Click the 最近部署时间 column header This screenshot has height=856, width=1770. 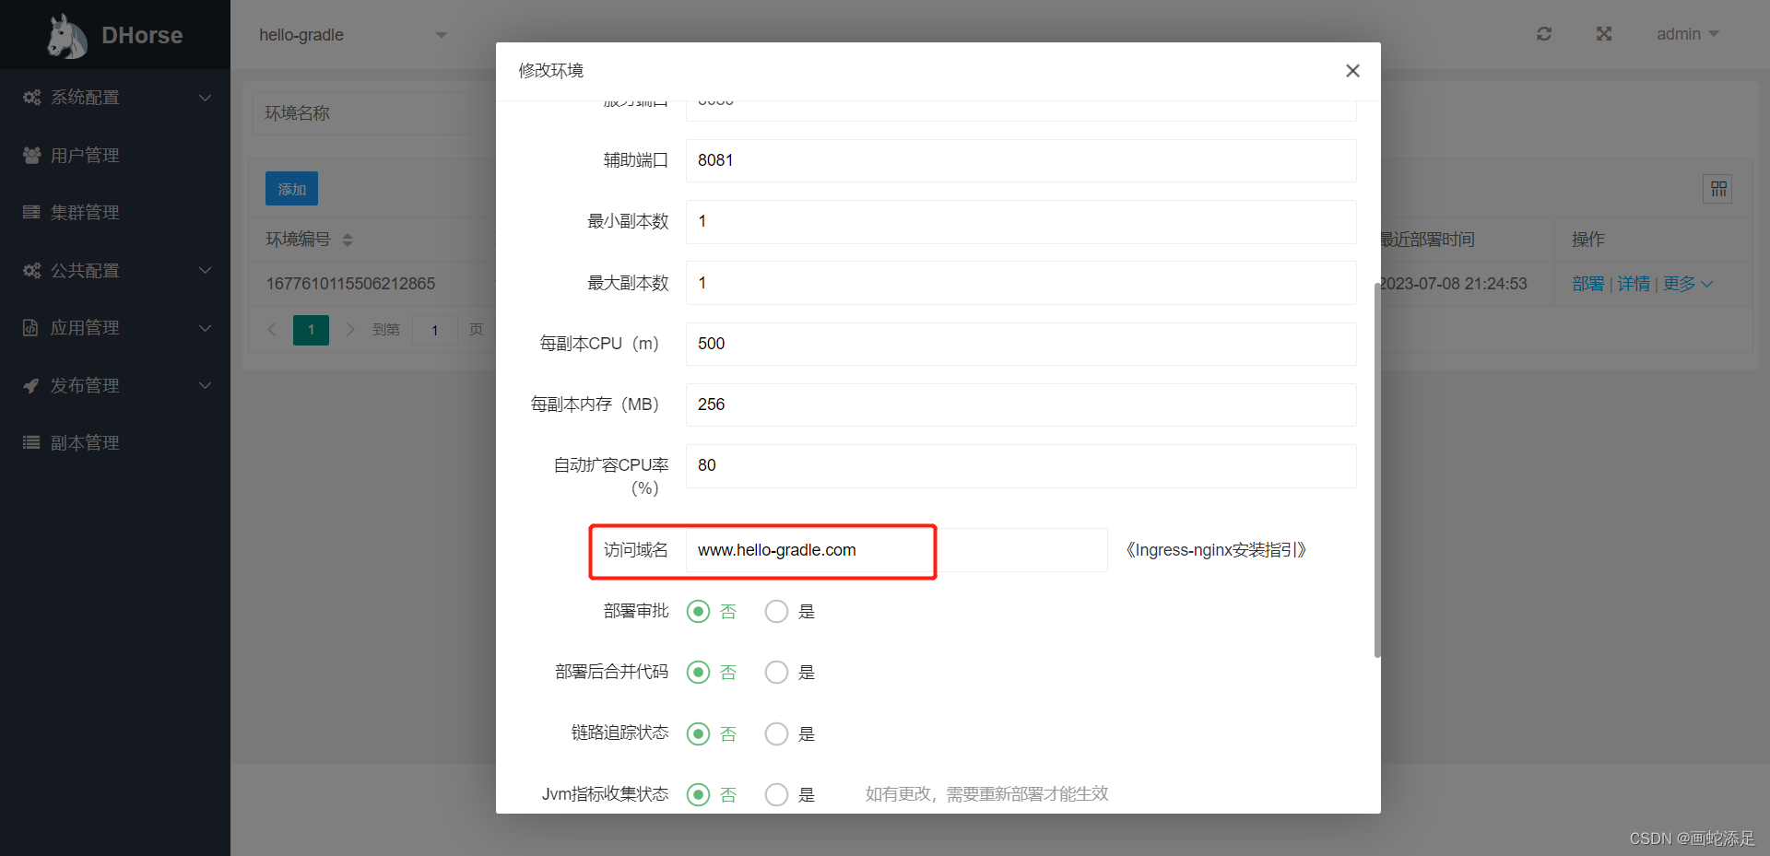[x=1427, y=240]
